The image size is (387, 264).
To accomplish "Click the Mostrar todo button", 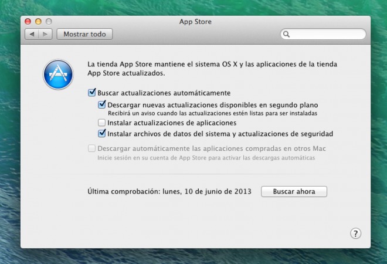I will [84, 34].
